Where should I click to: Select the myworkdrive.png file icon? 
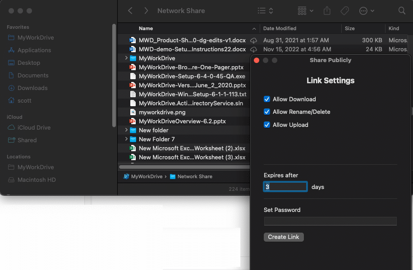[x=133, y=112]
